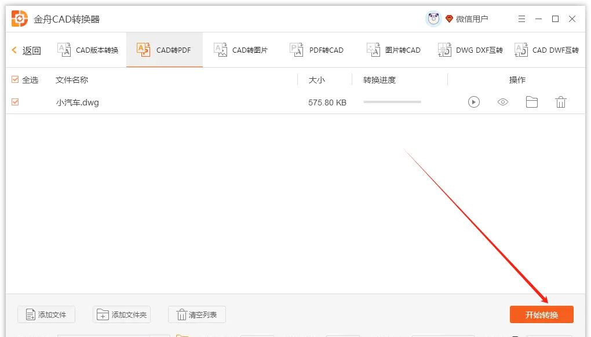
Task: Clear the list with 清空列表
Action: click(197, 314)
